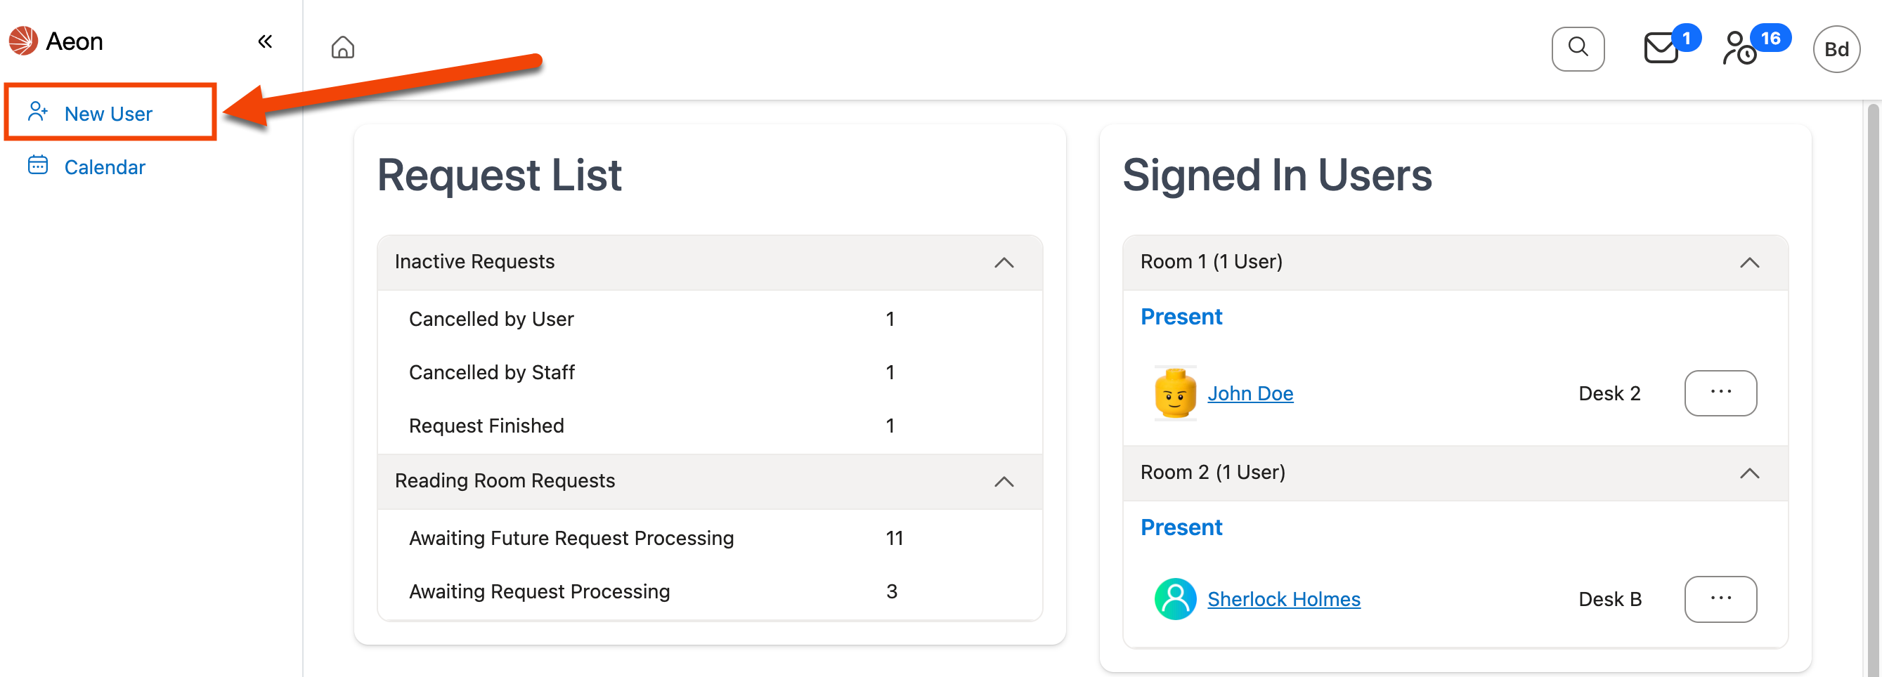The image size is (1882, 677).
Task: Open Sherlock Holmes' user link
Action: pos(1283,599)
